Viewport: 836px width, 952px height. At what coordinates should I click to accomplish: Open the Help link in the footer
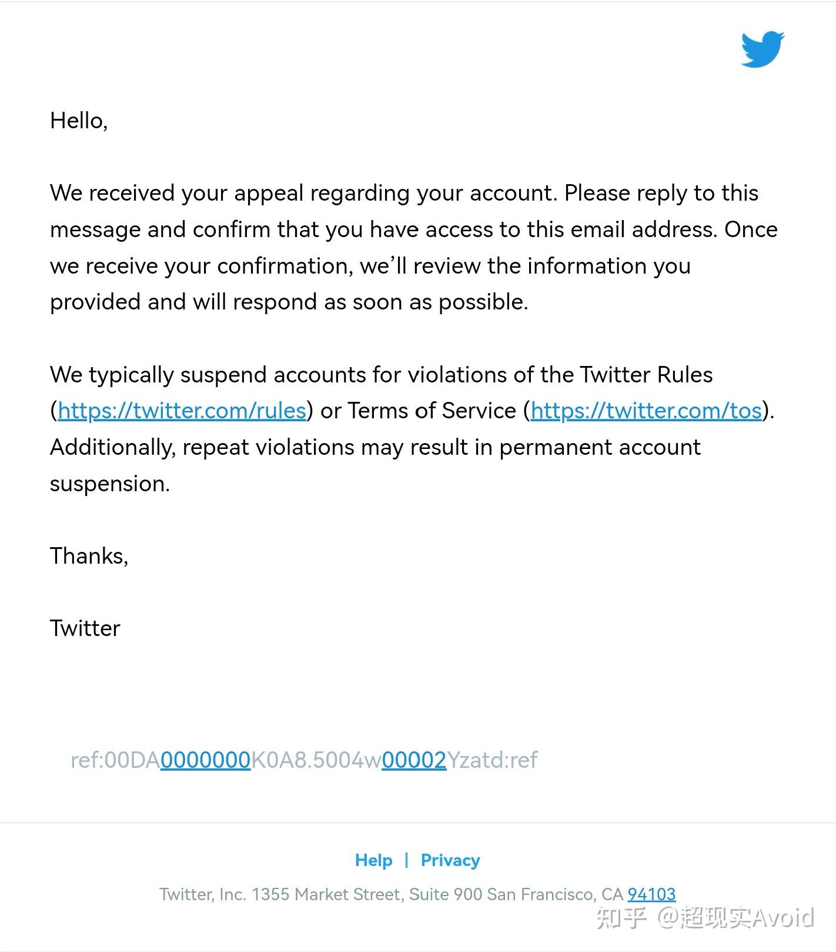373,860
